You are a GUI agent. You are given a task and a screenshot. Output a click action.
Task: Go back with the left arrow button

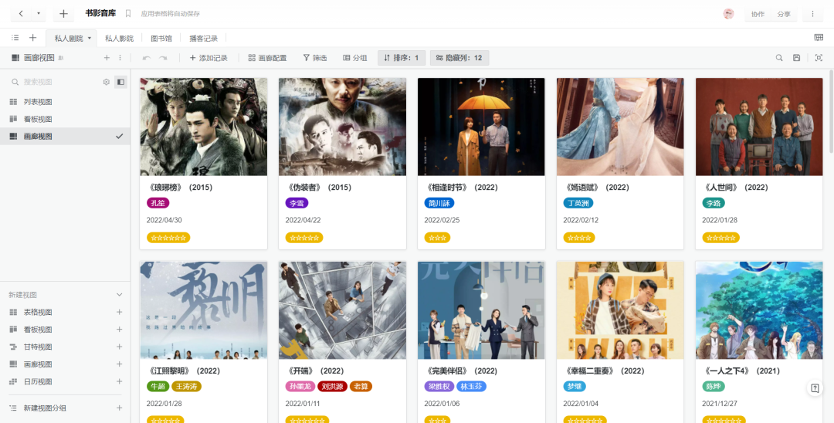pyautogui.click(x=21, y=14)
